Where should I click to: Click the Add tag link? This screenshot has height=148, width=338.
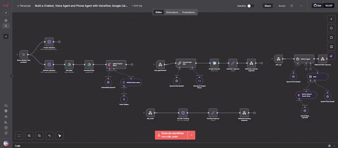(x=137, y=6)
